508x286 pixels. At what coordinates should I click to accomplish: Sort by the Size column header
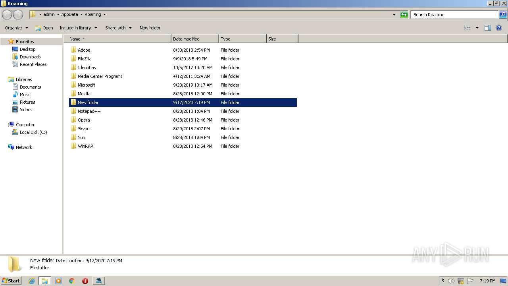click(282, 39)
